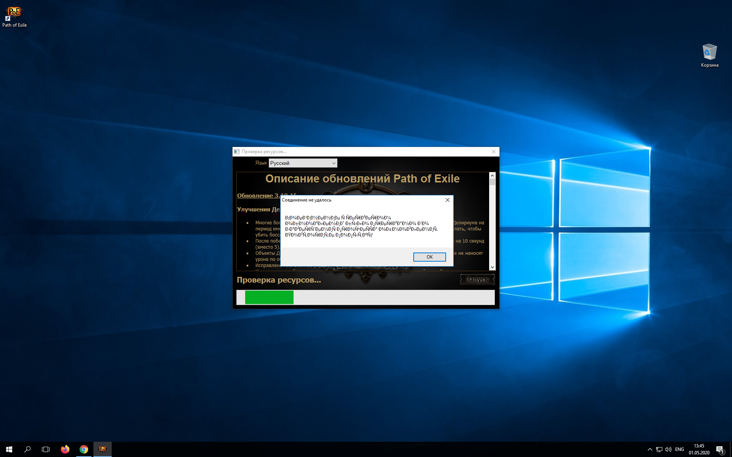This screenshot has height=457, width=732.
Task: Click OK in the connection failed dialog
Action: tap(430, 257)
